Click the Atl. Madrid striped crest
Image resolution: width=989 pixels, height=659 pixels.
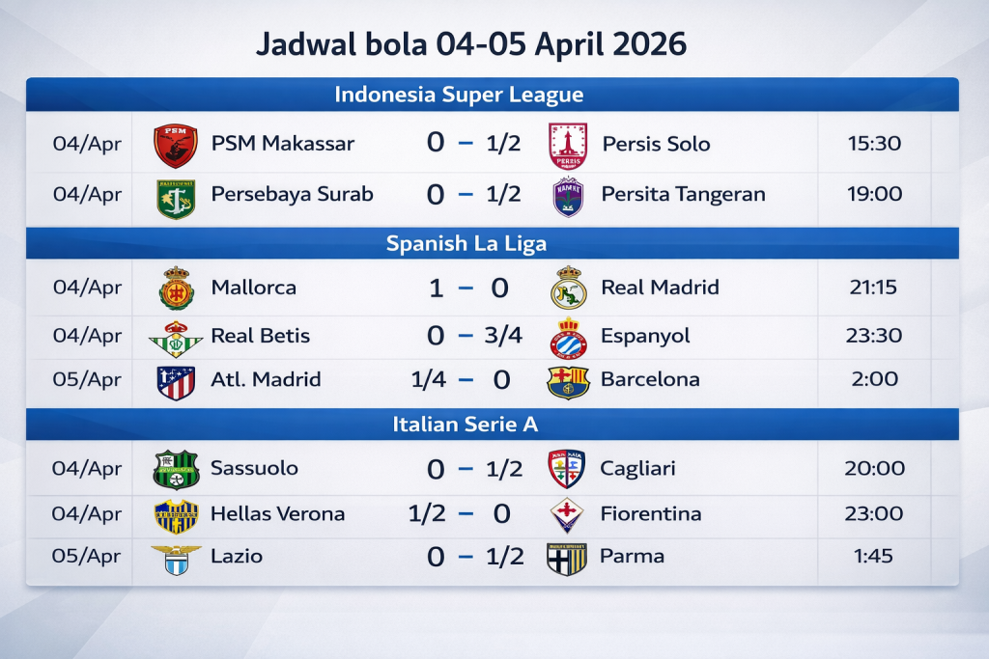176,381
